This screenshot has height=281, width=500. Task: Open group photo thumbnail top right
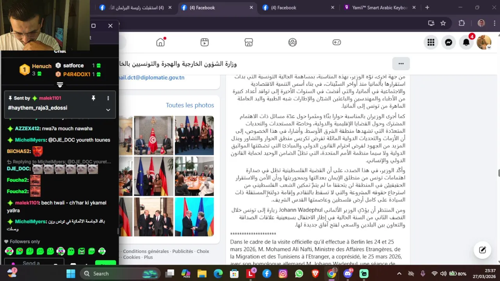point(194,135)
